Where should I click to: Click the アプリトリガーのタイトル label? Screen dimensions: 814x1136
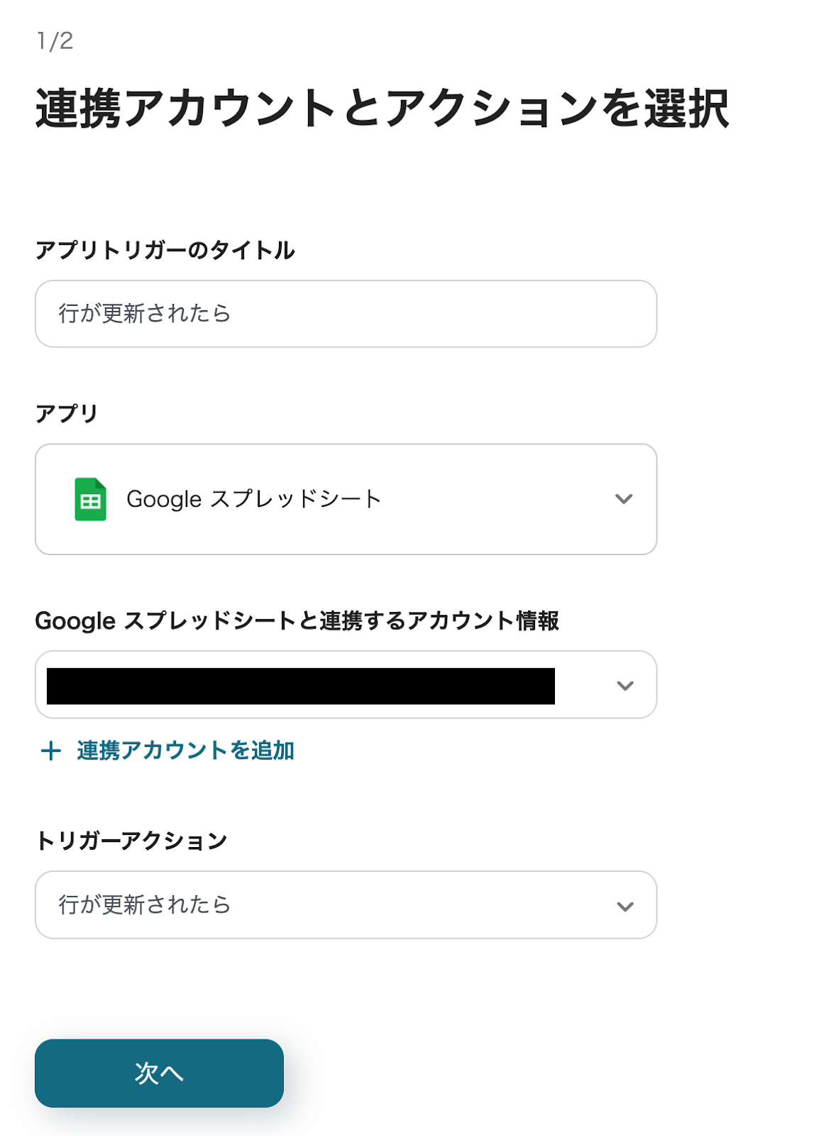(x=165, y=251)
